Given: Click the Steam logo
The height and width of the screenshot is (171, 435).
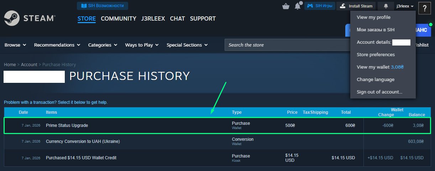Looking at the screenshot, I should (30, 18).
